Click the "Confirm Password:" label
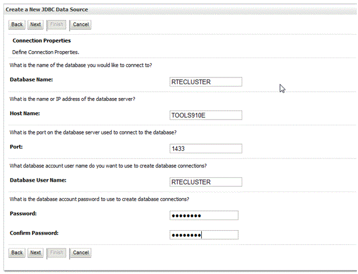Screen dimensions: 358x274 tap(34, 233)
